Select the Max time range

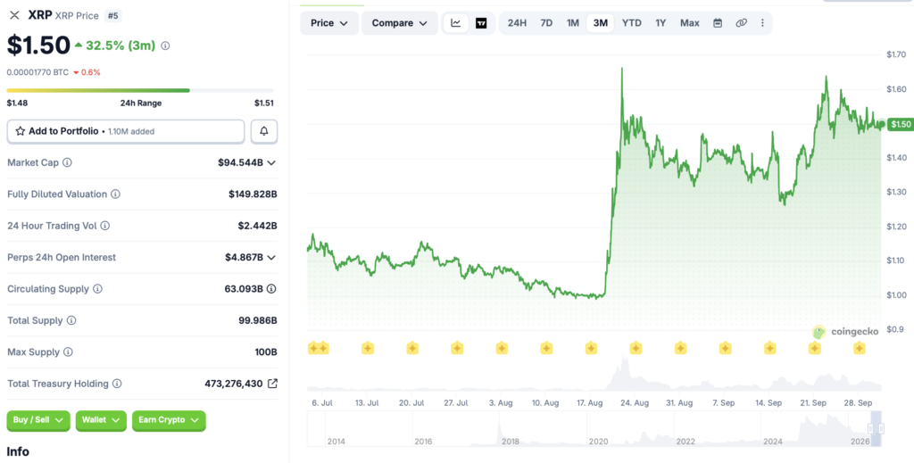pos(690,23)
